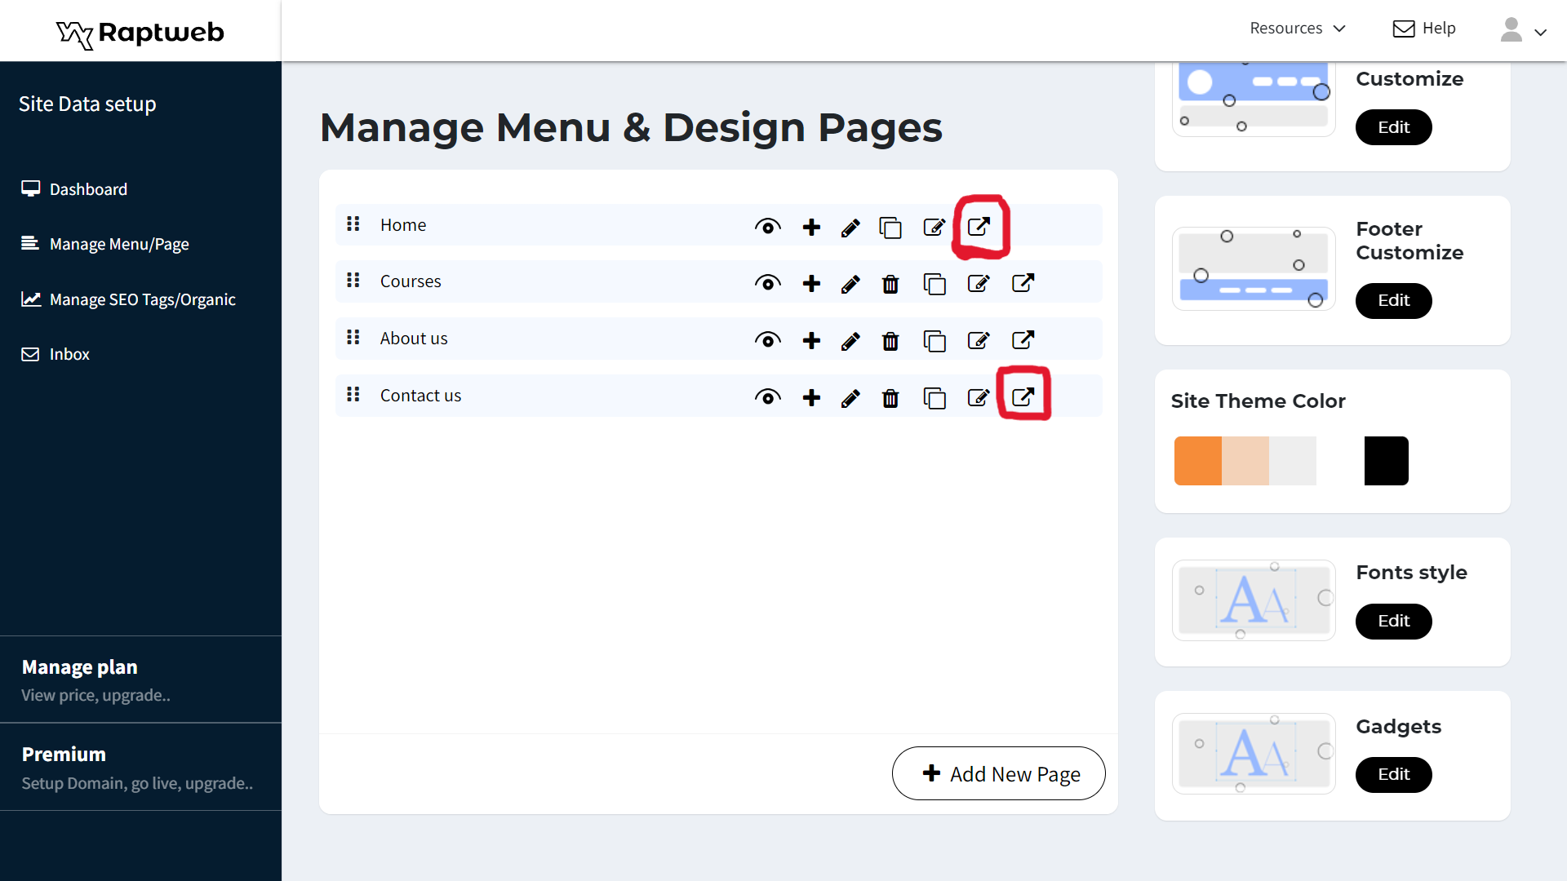Open Courses page in new tab icon

1023,283
